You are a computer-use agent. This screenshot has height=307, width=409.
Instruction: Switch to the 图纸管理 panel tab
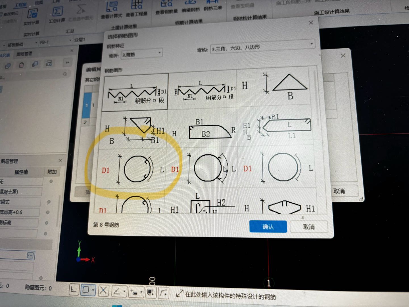24,53
